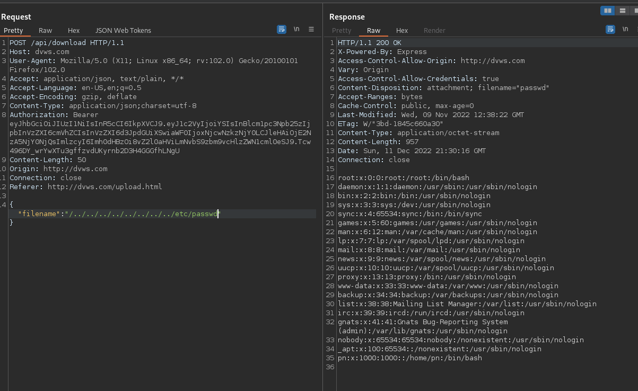Image resolution: width=638 pixels, height=391 pixels.
Task: Click the pn:x:1000:1000 /home/pn entry
Action: 410,358
